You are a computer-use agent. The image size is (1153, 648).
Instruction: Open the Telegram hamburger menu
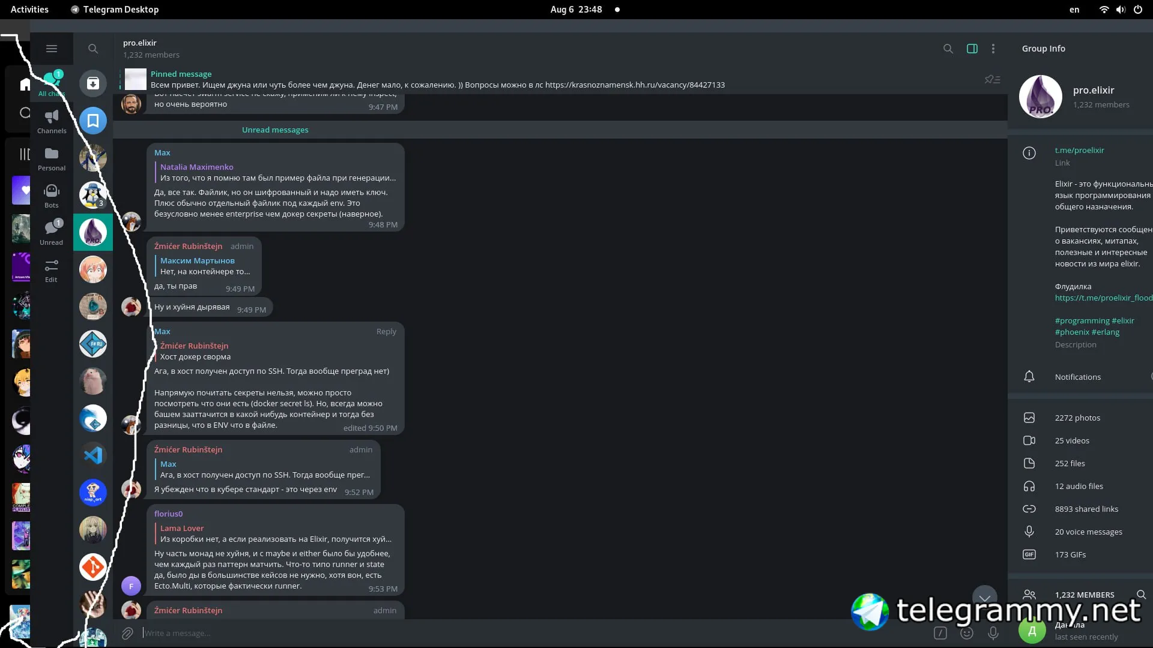(52, 49)
